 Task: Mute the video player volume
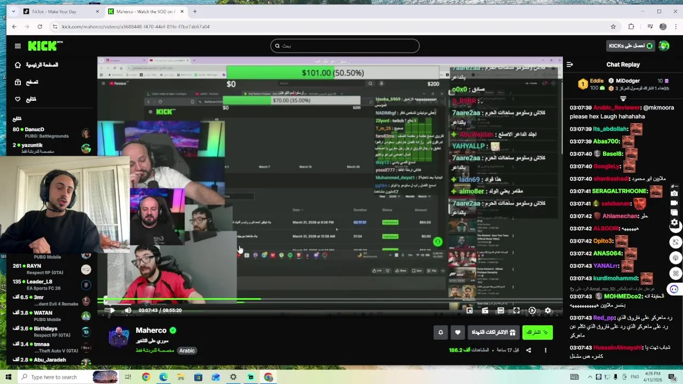128,310
